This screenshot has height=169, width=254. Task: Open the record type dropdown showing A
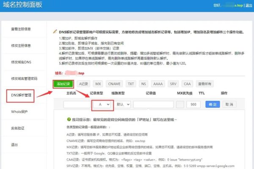tap(102, 104)
